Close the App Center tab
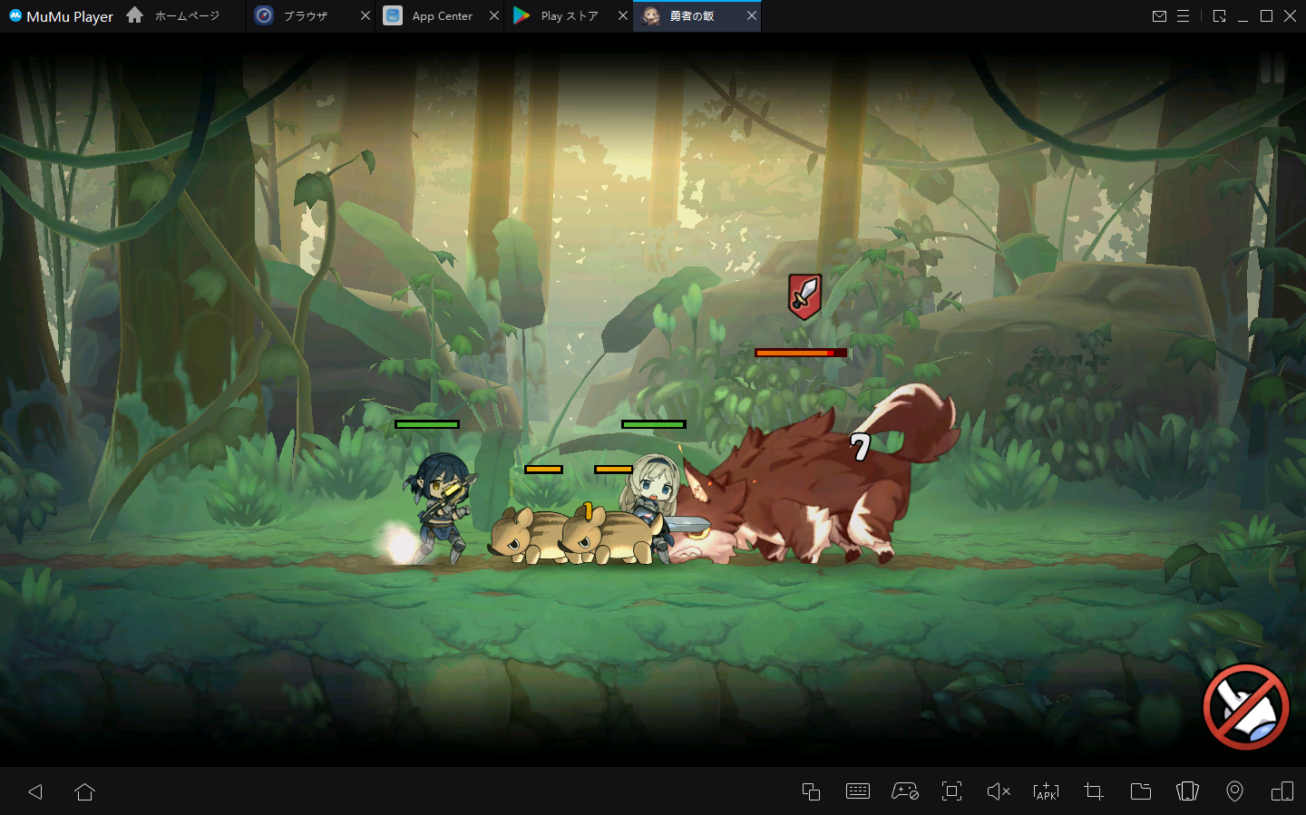 (494, 15)
